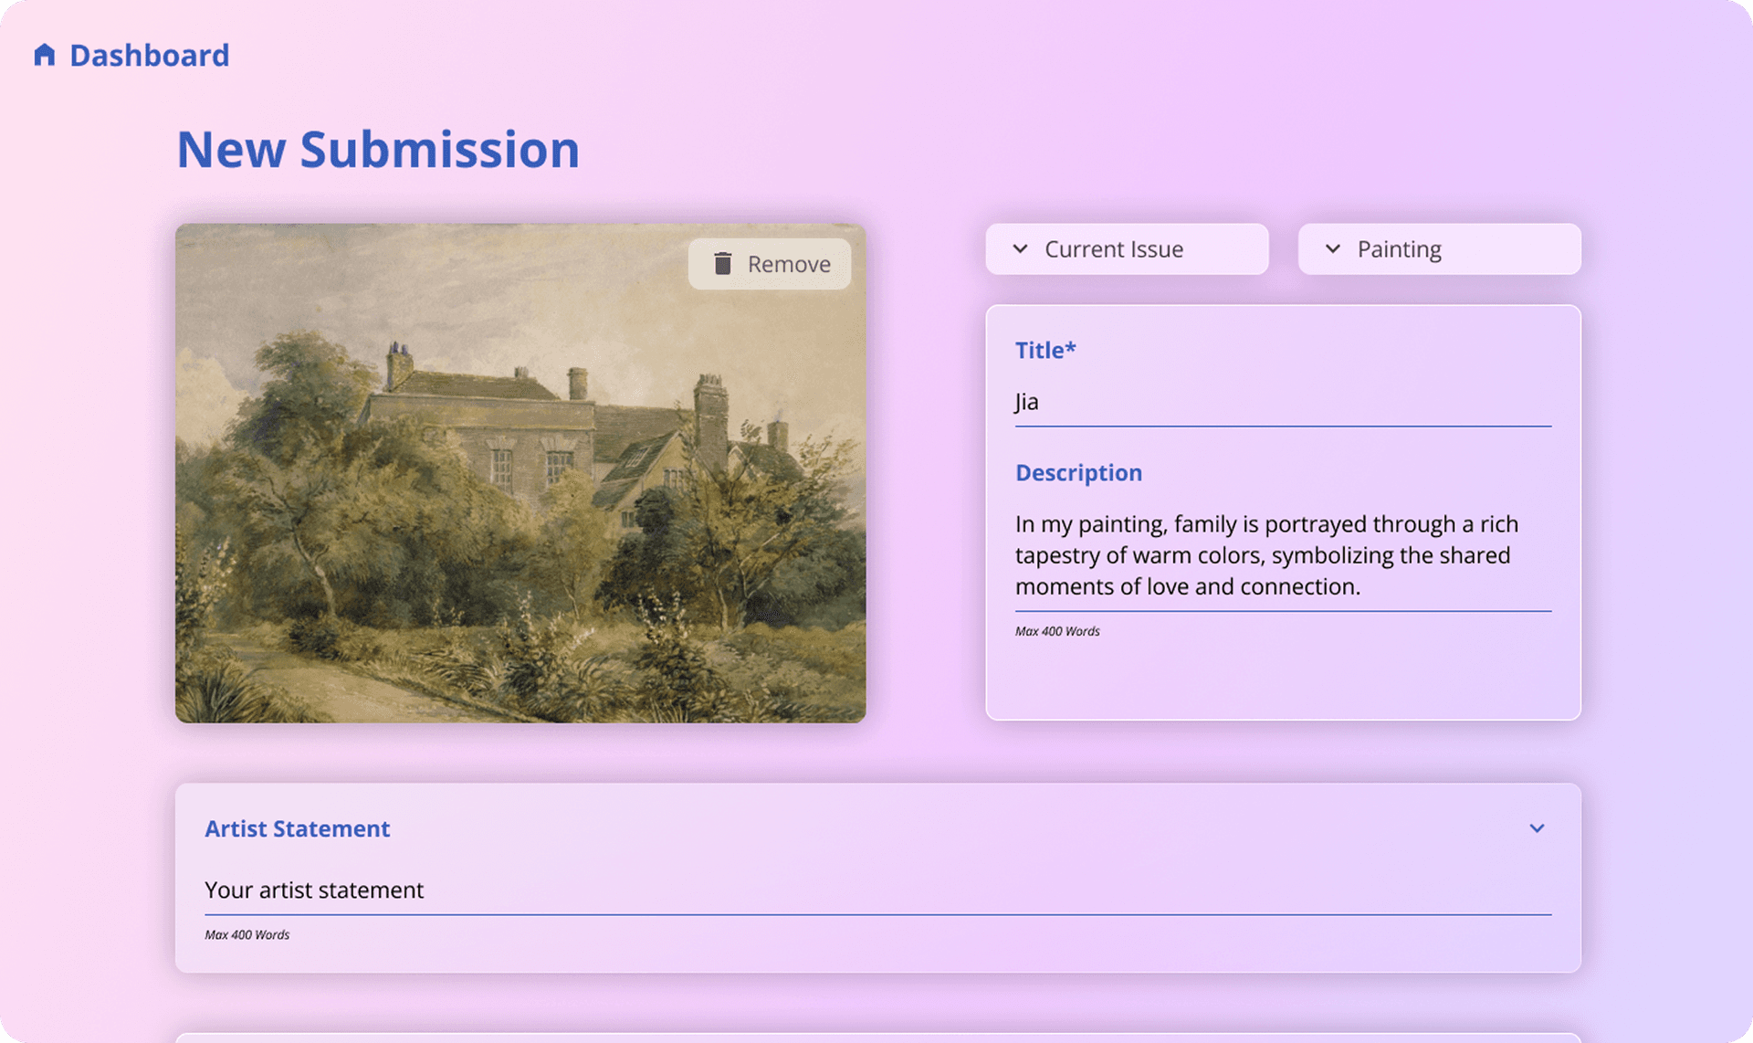1753x1043 pixels.
Task: Click the chevron in Painting dropdown
Action: click(x=1333, y=249)
